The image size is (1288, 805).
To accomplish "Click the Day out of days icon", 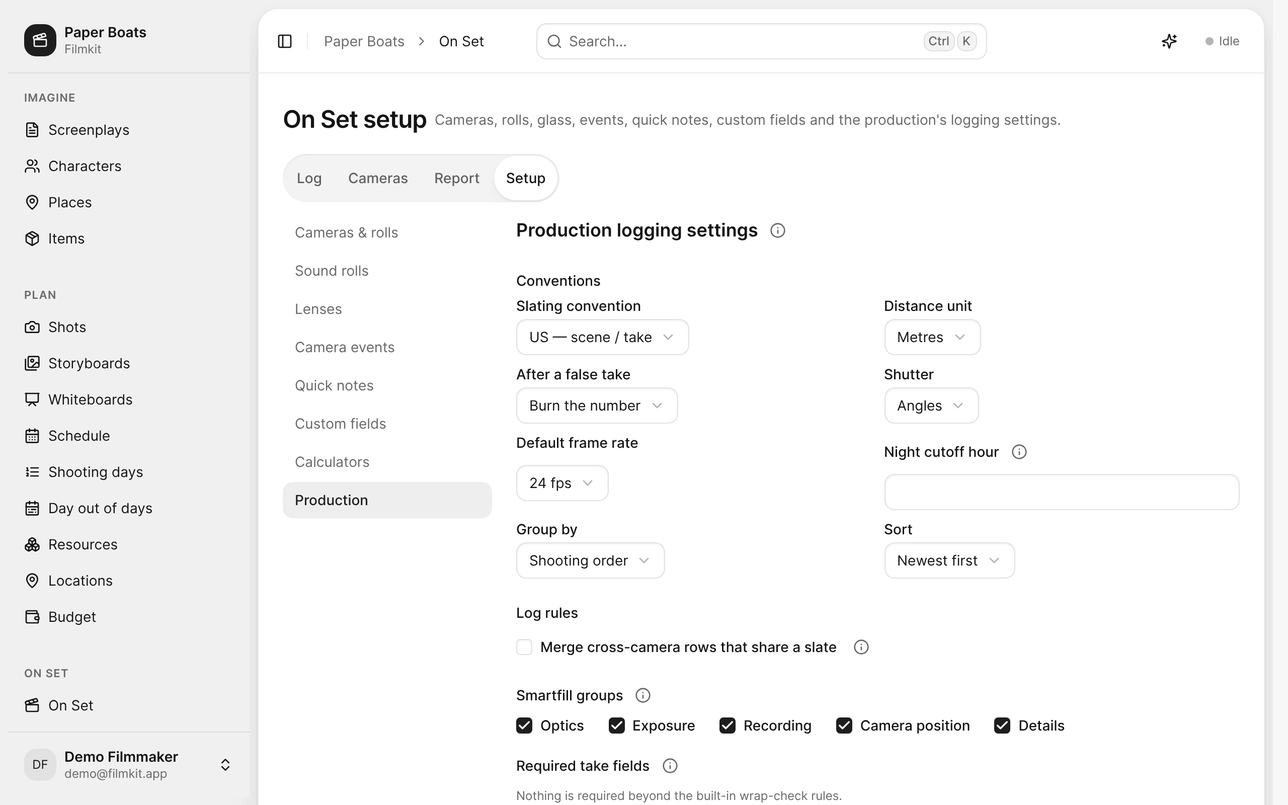I will coord(32,508).
